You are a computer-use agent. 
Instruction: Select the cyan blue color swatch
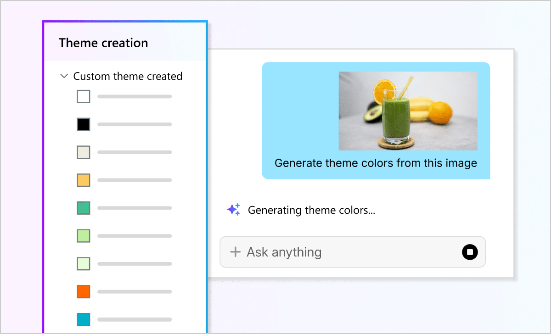point(84,319)
